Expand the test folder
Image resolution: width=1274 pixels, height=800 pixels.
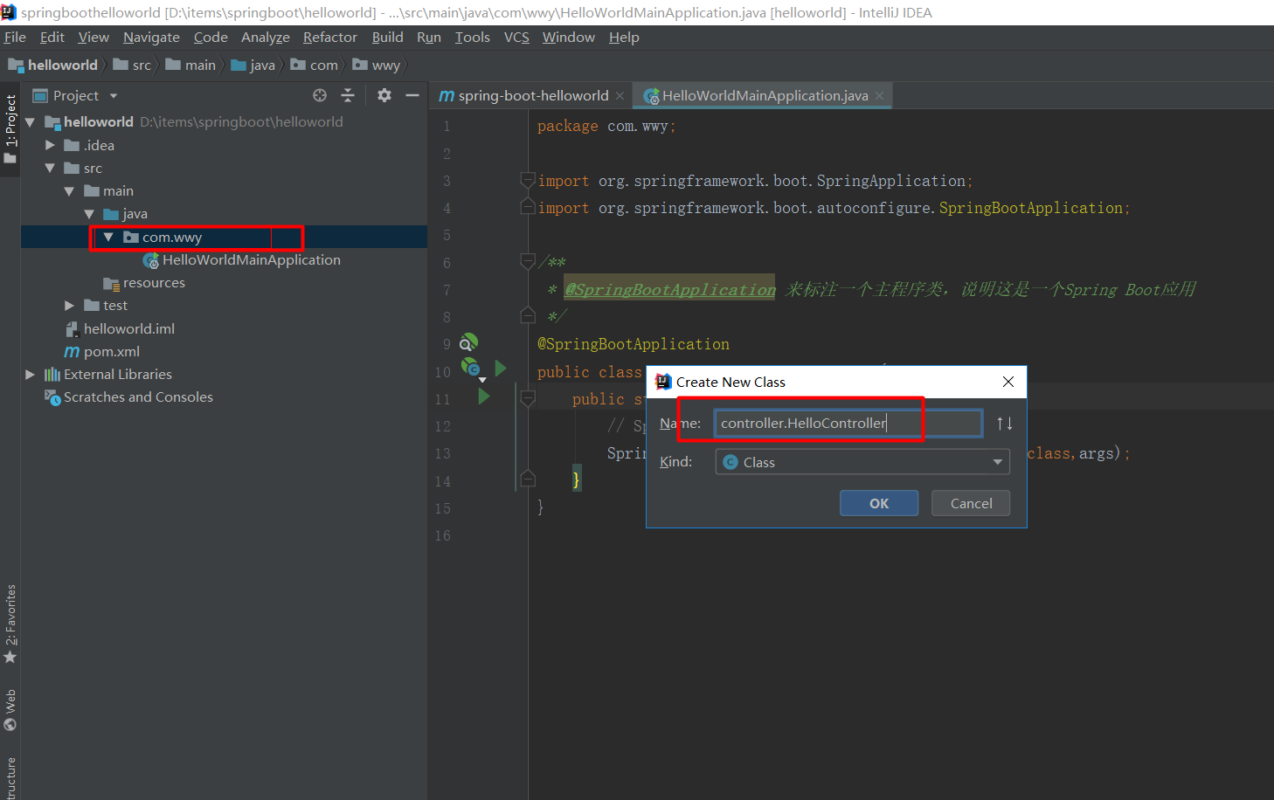point(69,306)
